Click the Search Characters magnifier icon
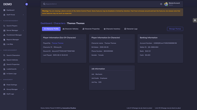 pos(4,55)
